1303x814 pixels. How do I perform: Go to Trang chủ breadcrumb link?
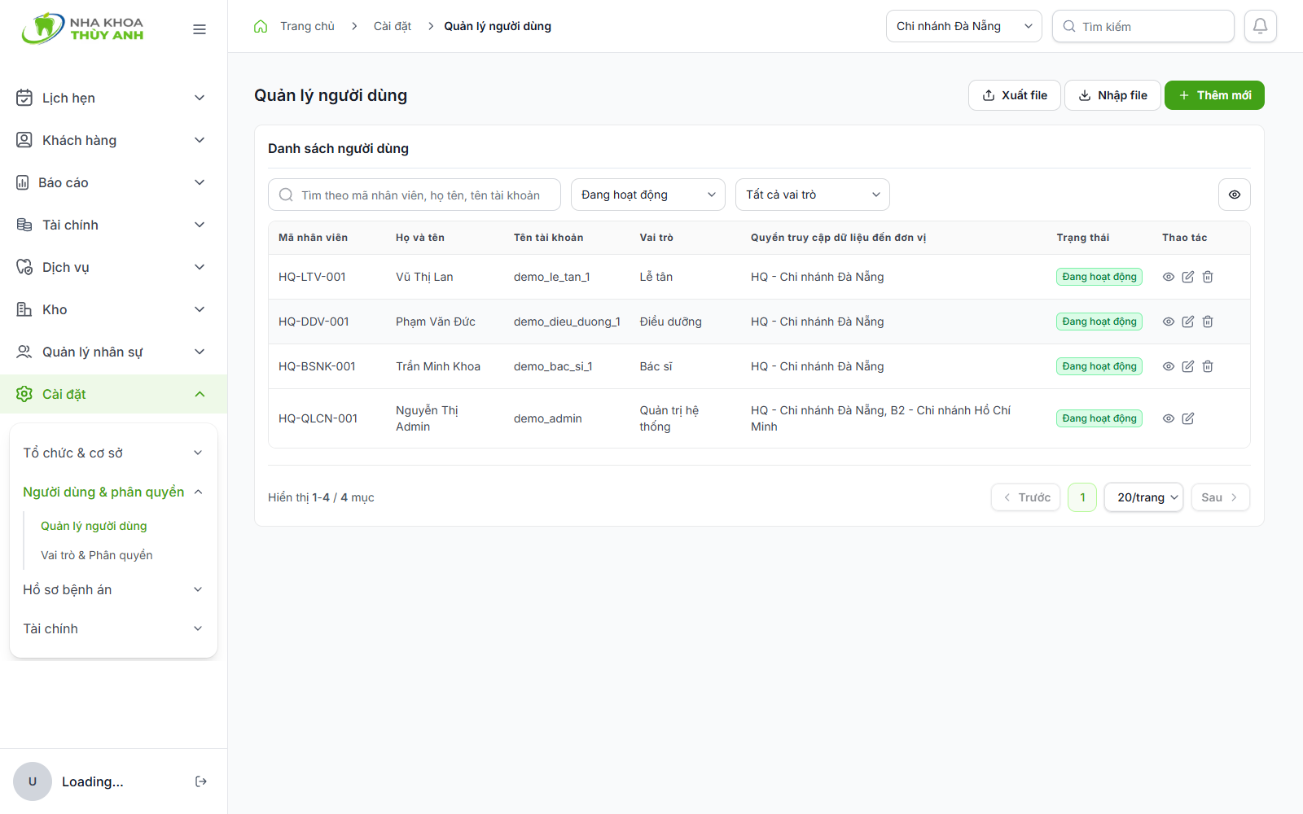(x=307, y=26)
